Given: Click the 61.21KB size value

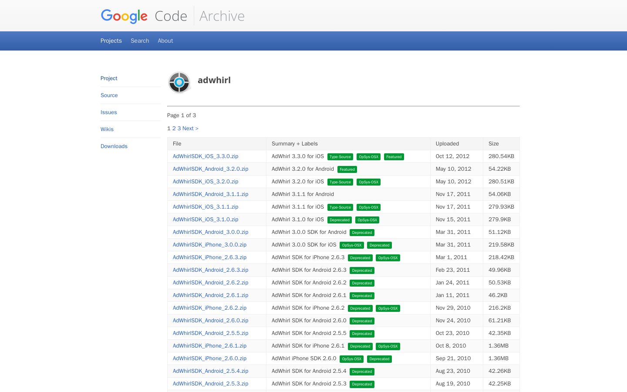Looking at the screenshot, I should tap(500, 321).
